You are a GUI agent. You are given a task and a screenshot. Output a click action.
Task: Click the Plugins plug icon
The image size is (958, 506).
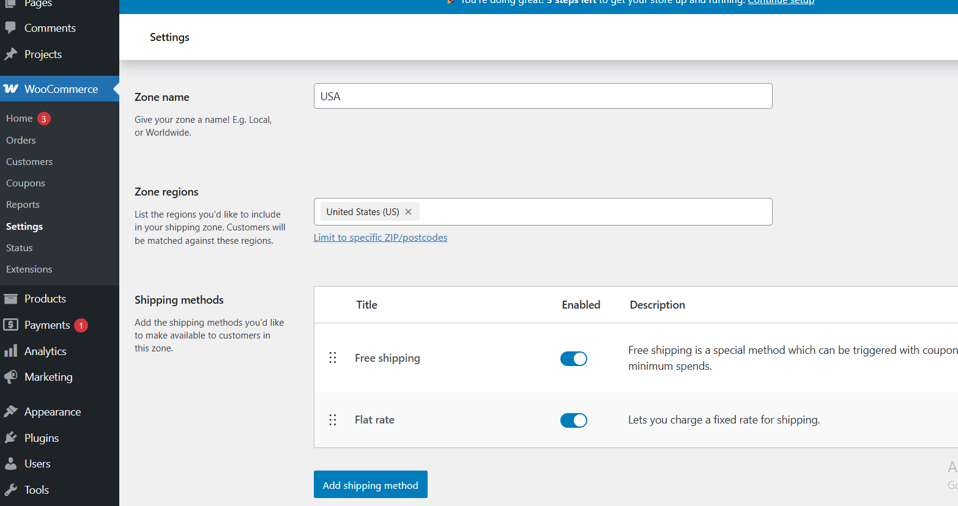coord(10,438)
